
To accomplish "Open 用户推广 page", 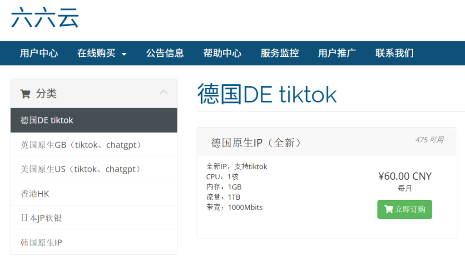I will 337,53.
